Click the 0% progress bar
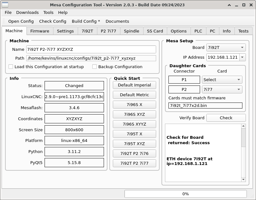Image resolution: width=256 pixels, height=200 pixels. click(x=186, y=194)
